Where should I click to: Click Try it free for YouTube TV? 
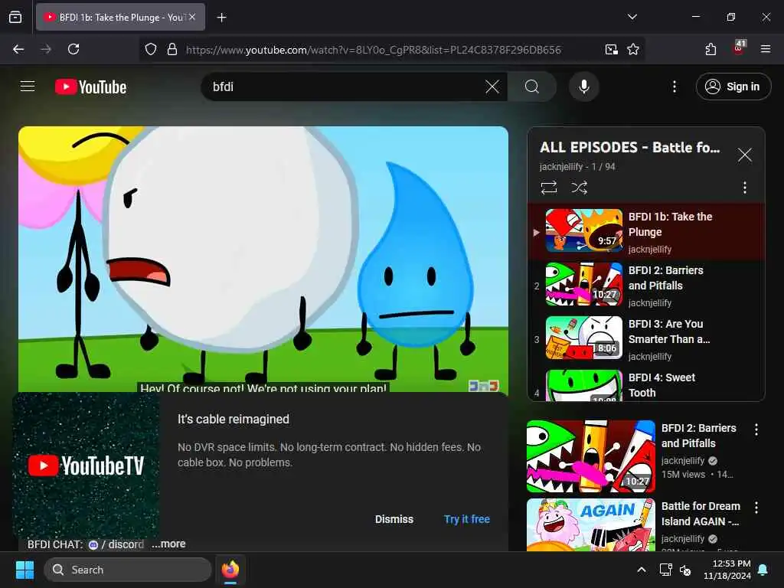466,520
